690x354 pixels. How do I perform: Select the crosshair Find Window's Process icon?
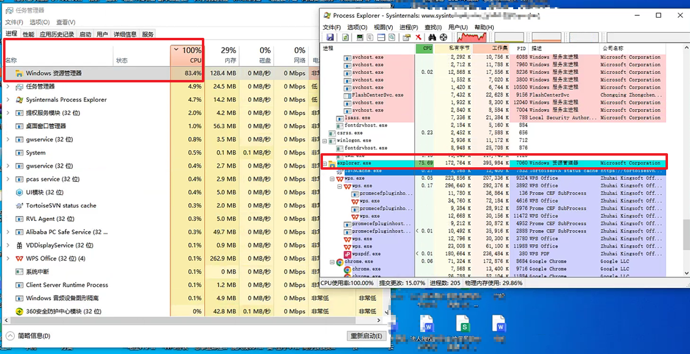pyautogui.click(x=443, y=37)
